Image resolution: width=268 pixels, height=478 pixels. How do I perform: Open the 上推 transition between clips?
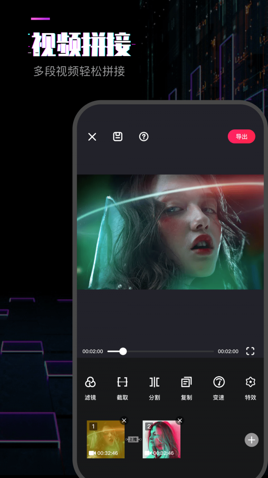[133, 439]
